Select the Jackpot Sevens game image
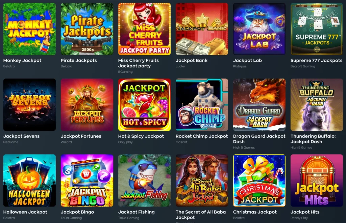346x223 pixels. point(30,105)
